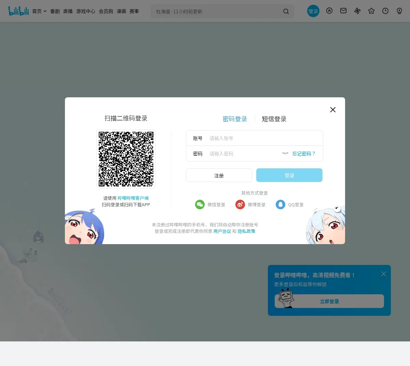Open the 哔哩哔哩客户端 link

pyautogui.click(x=133, y=198)
